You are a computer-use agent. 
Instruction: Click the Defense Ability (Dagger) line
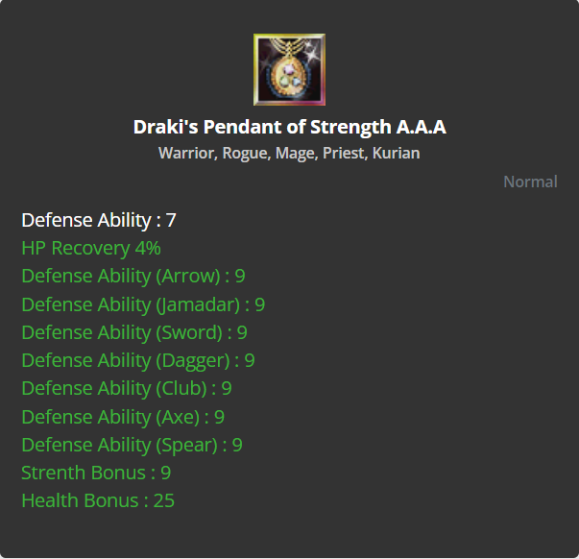click(x=138, y=360)
